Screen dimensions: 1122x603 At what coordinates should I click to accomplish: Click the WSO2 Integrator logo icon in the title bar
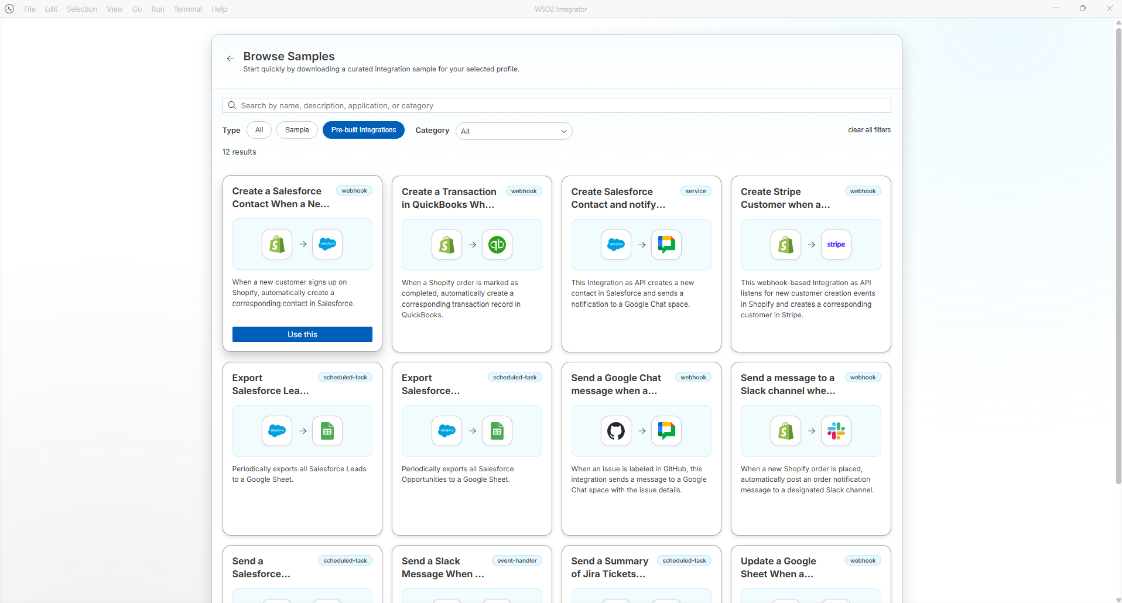(x=9, y=9)
